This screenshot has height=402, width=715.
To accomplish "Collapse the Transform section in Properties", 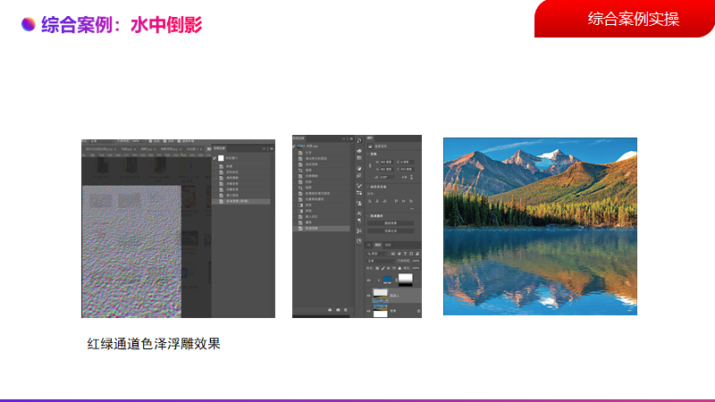I will [x=367, y=154].
